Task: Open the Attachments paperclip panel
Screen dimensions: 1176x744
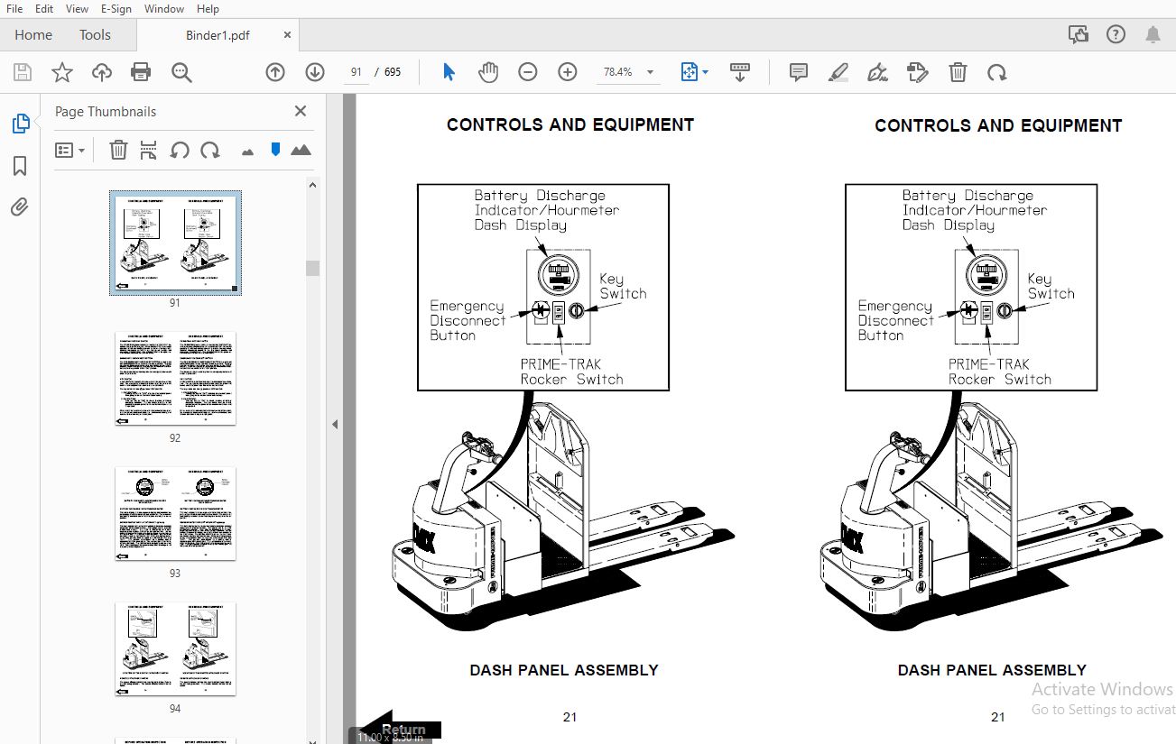Action: pos(20,207)
